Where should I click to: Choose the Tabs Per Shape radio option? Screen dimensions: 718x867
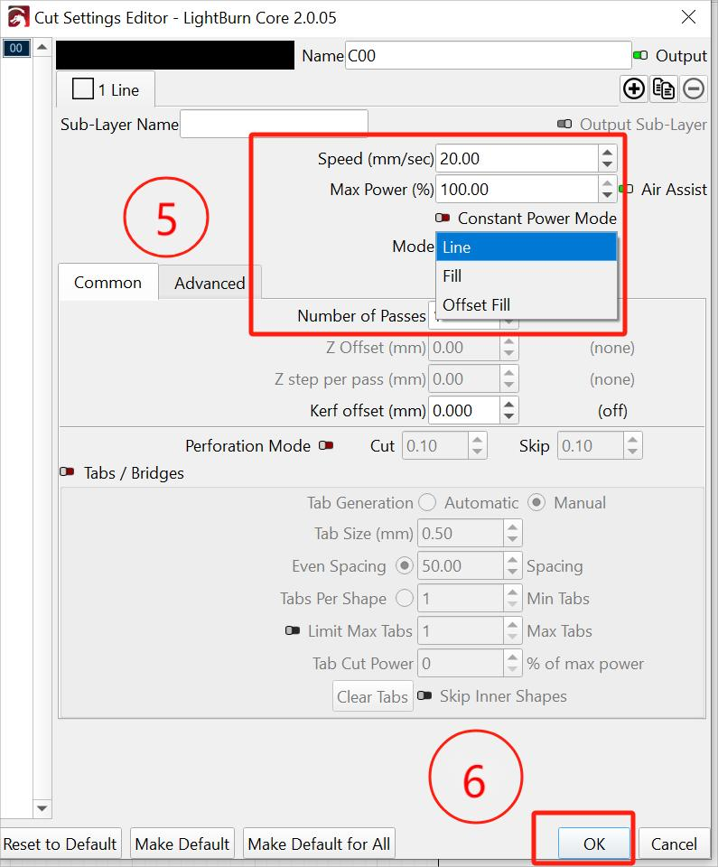pos(405,598)
